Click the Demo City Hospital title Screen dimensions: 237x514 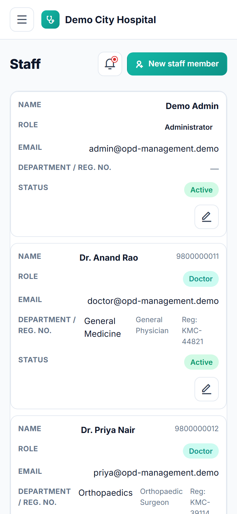[111, 20]
